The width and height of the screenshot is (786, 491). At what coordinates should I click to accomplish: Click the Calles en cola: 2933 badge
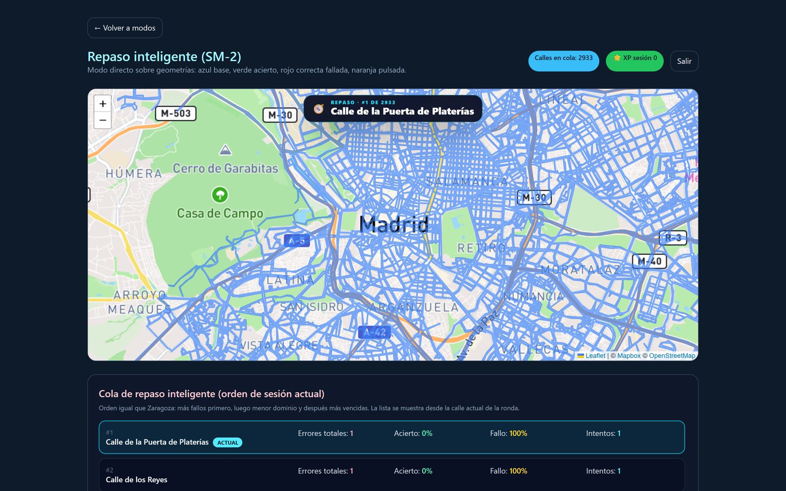pos(563,61)
